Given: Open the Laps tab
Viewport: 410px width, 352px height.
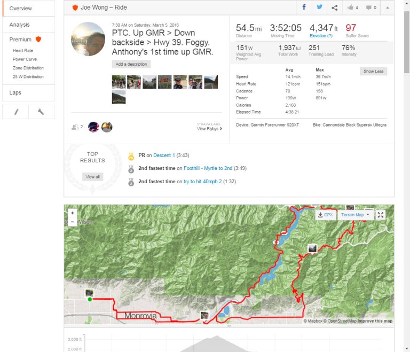Looking at the screenshot, I should coord(15,93).
